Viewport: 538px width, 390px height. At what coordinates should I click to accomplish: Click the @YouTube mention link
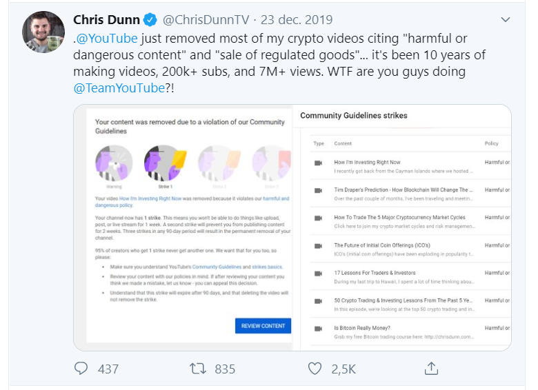click(106, 39)
